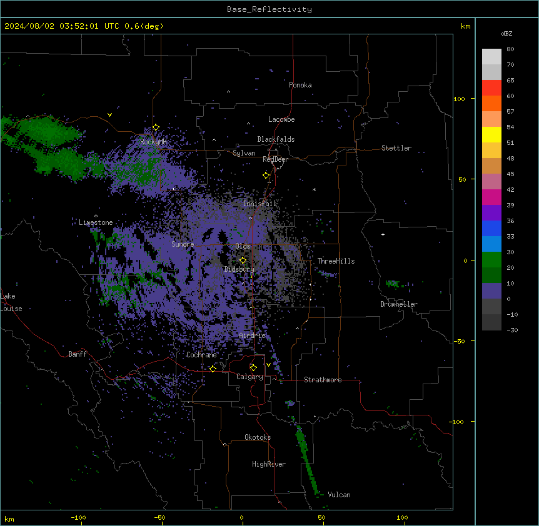Pick the blue 33-36 dBZ legend swatch
This screenshot has width=539, height=526.
click(491, 228)
